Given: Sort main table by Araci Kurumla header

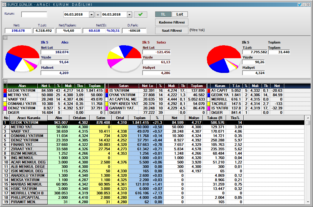Looking at the screenshot, I should pyautogui.click(x=29, y=118).
